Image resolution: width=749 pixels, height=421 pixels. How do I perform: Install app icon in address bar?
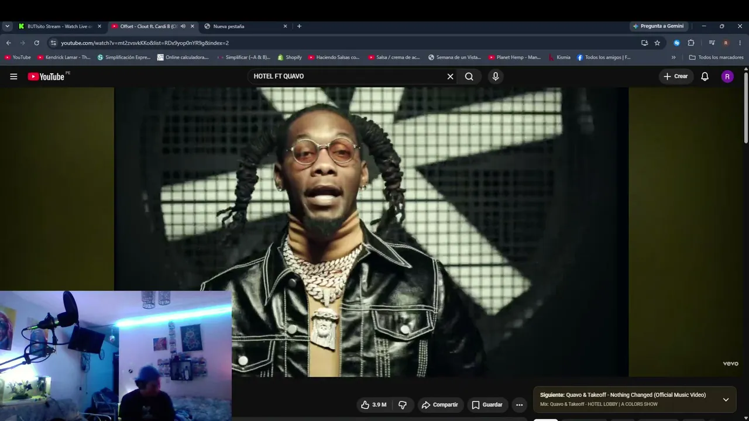click(644, 43)
